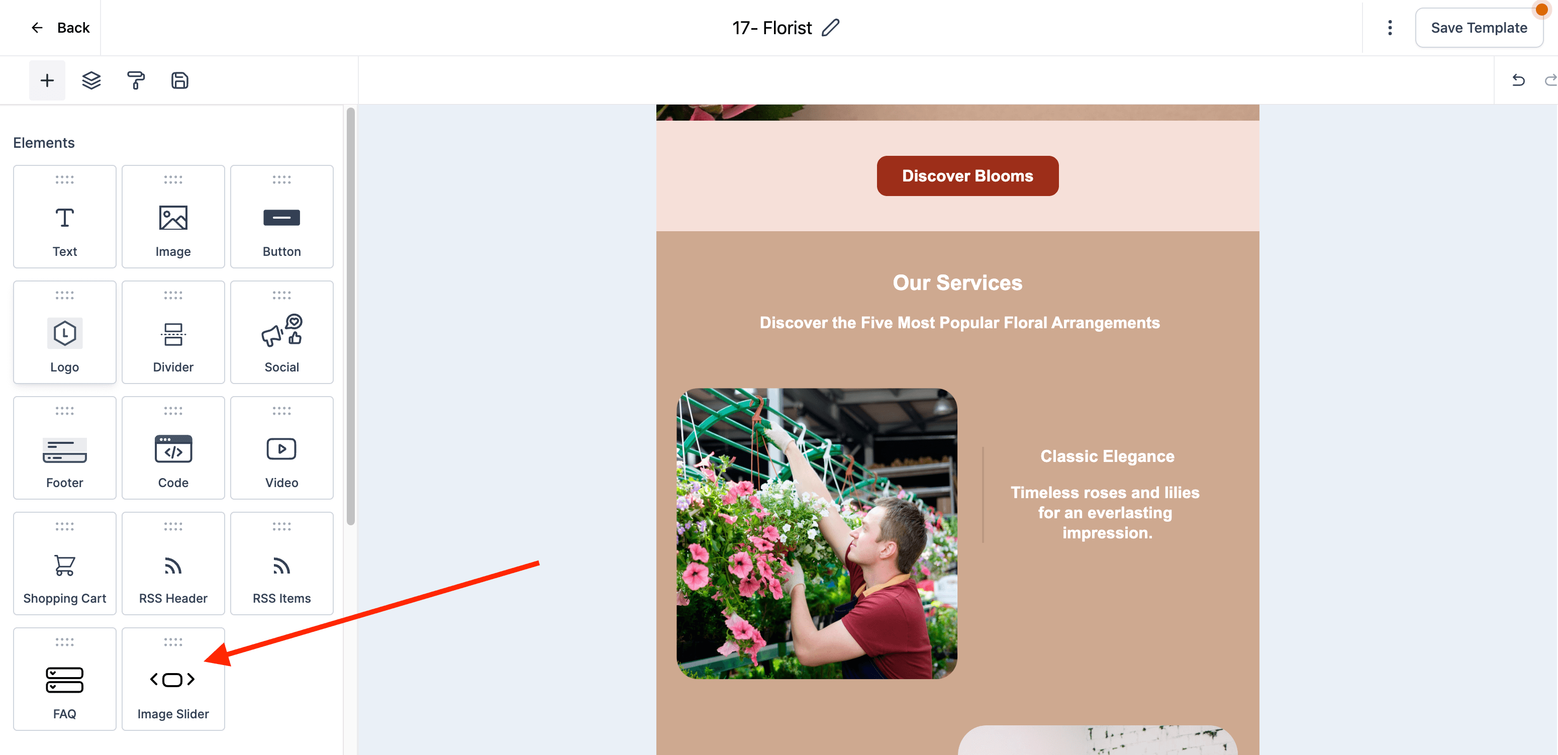Choose the Social element icon
The height and width of the screenshot is (755, 1558).
[x=282, y=331]
